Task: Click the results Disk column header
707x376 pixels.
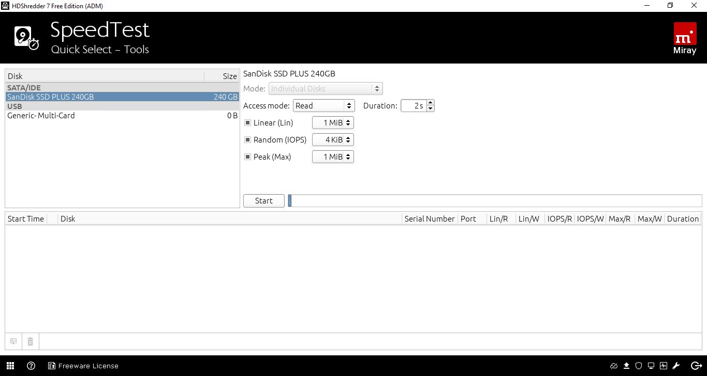Action: pyautogui.click(x=229, y=218)
